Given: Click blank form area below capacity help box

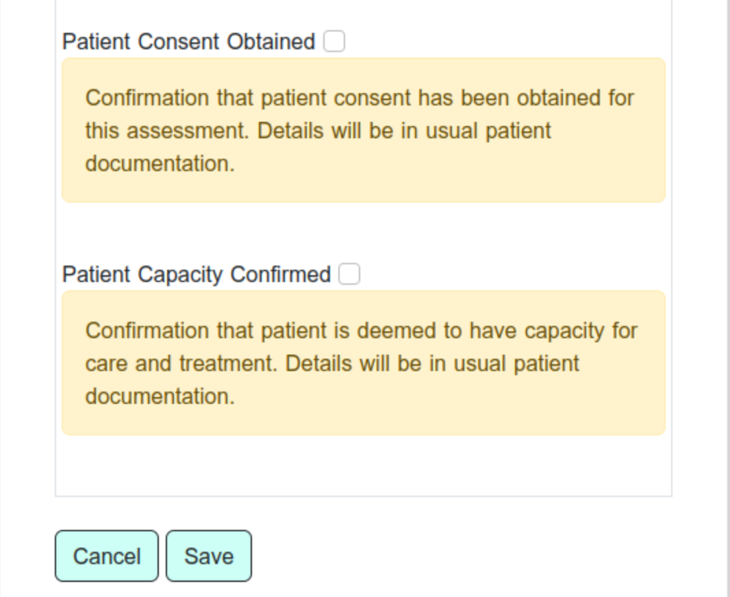Looking at the screenshot, I should (x=363, y=466).
